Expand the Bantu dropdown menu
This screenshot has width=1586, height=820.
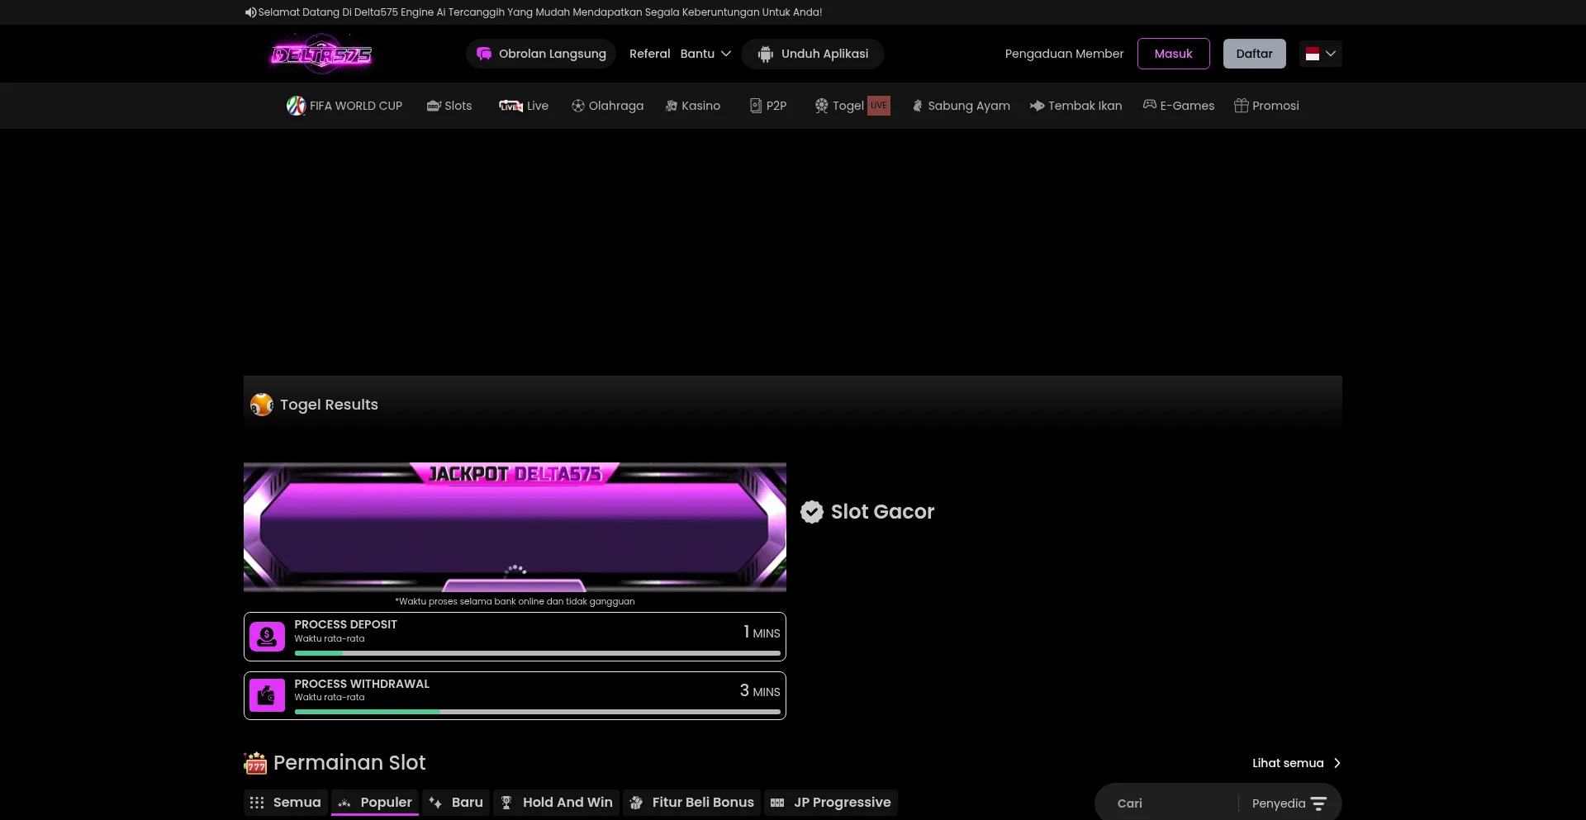pos(705,54)
